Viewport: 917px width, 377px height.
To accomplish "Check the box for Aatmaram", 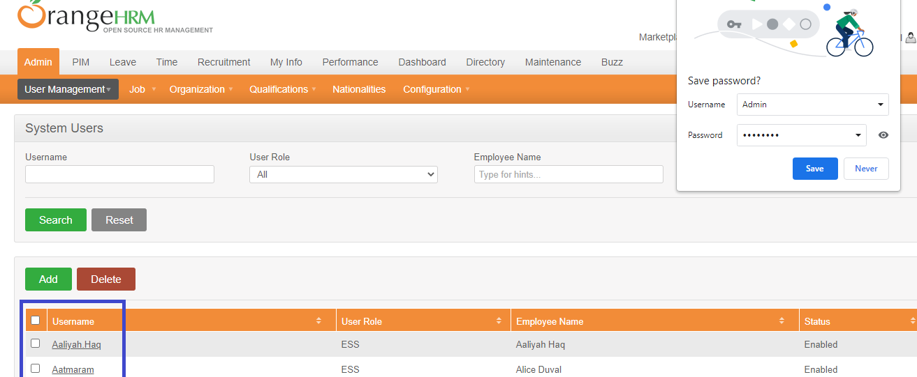I will pos(36,369).
